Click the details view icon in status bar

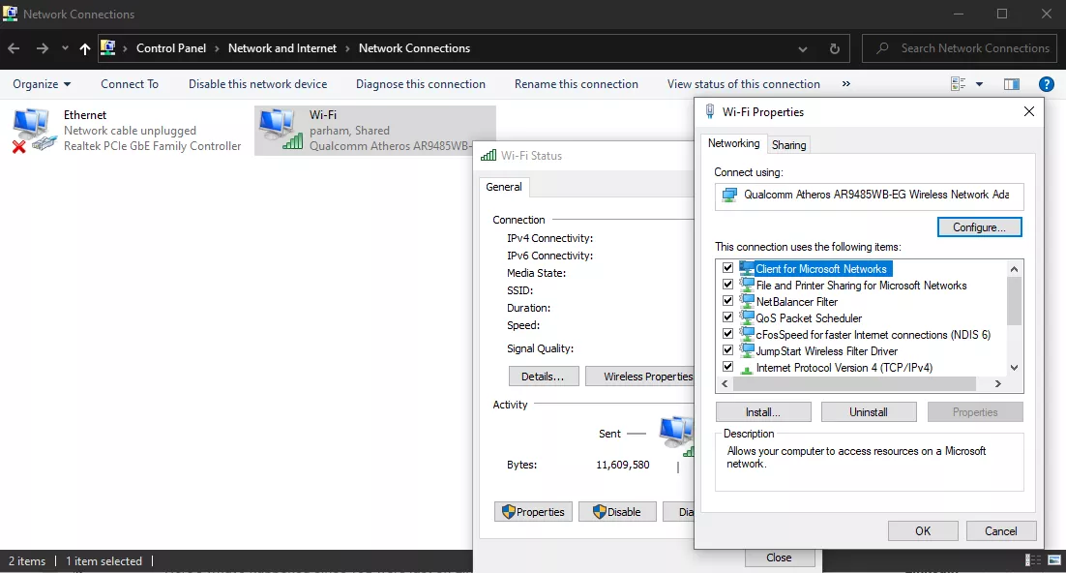tap(1033, 560)
